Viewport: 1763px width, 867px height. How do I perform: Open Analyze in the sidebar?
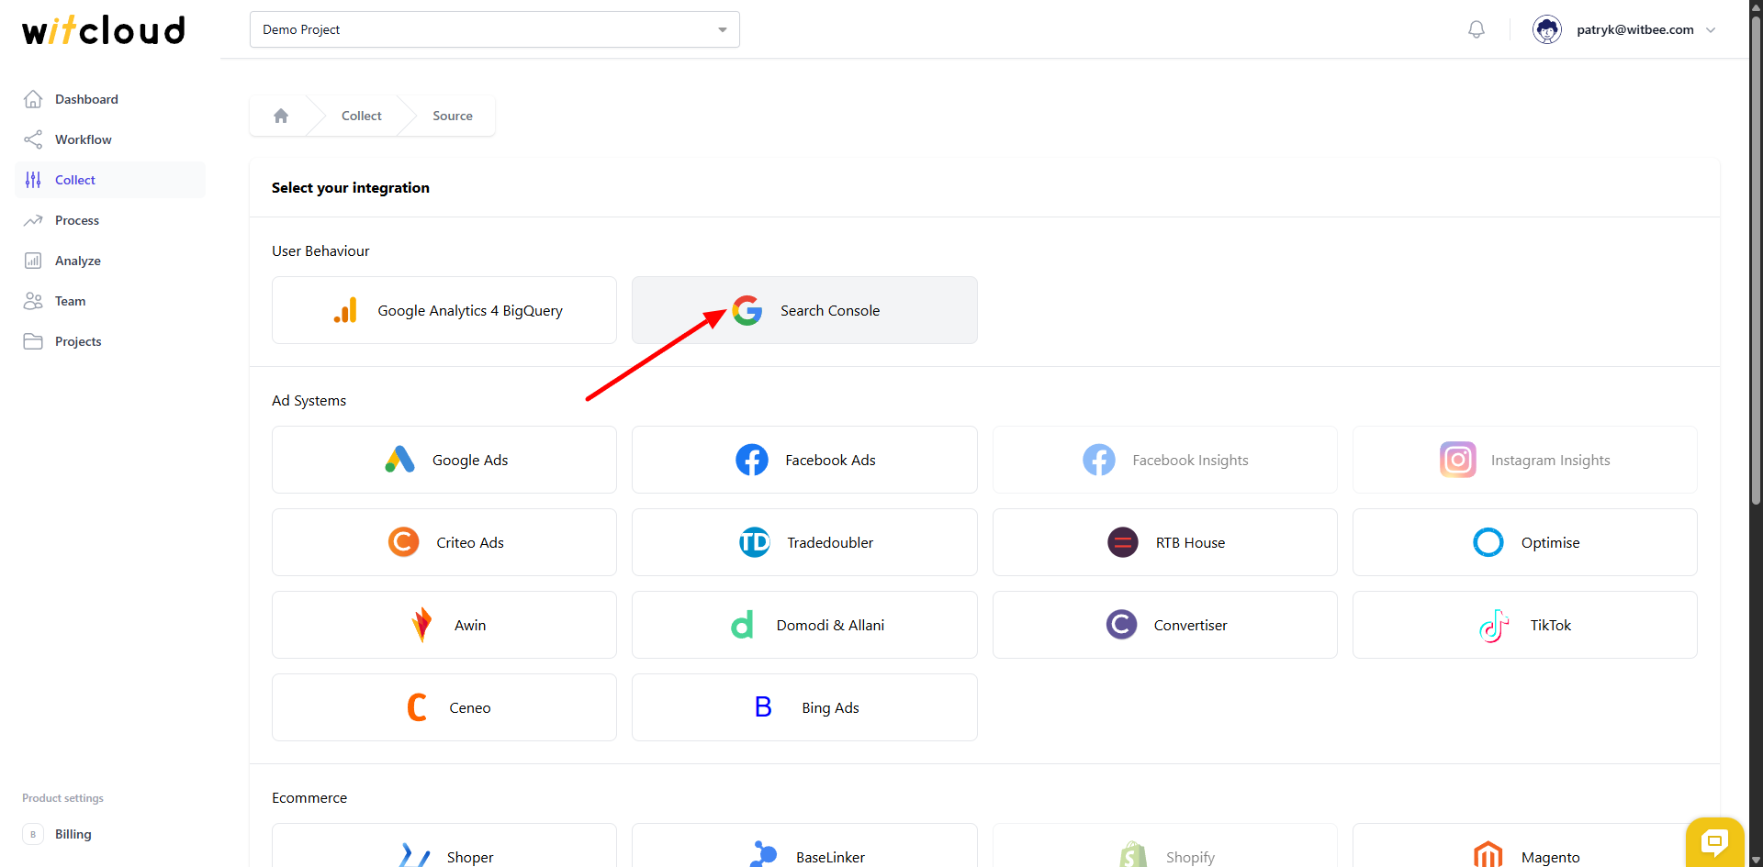(110, 261)
